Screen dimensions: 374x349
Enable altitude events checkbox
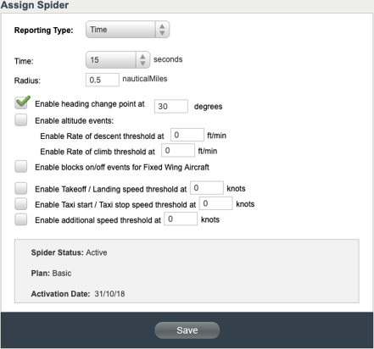[21, 120]
